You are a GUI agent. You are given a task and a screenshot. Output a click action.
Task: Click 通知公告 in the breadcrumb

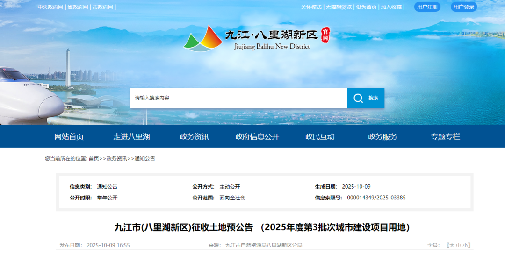145,159
